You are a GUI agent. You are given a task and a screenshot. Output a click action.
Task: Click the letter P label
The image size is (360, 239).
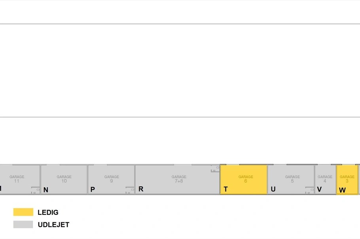pos(93,190)
